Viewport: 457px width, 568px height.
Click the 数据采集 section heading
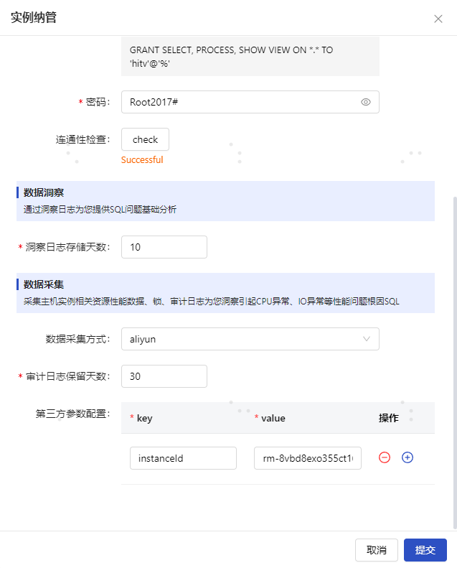tap(44, 284)
